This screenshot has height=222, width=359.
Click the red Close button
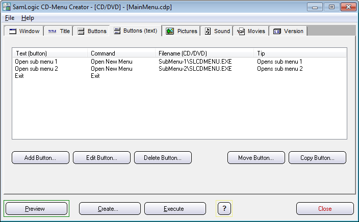[325, 209]
